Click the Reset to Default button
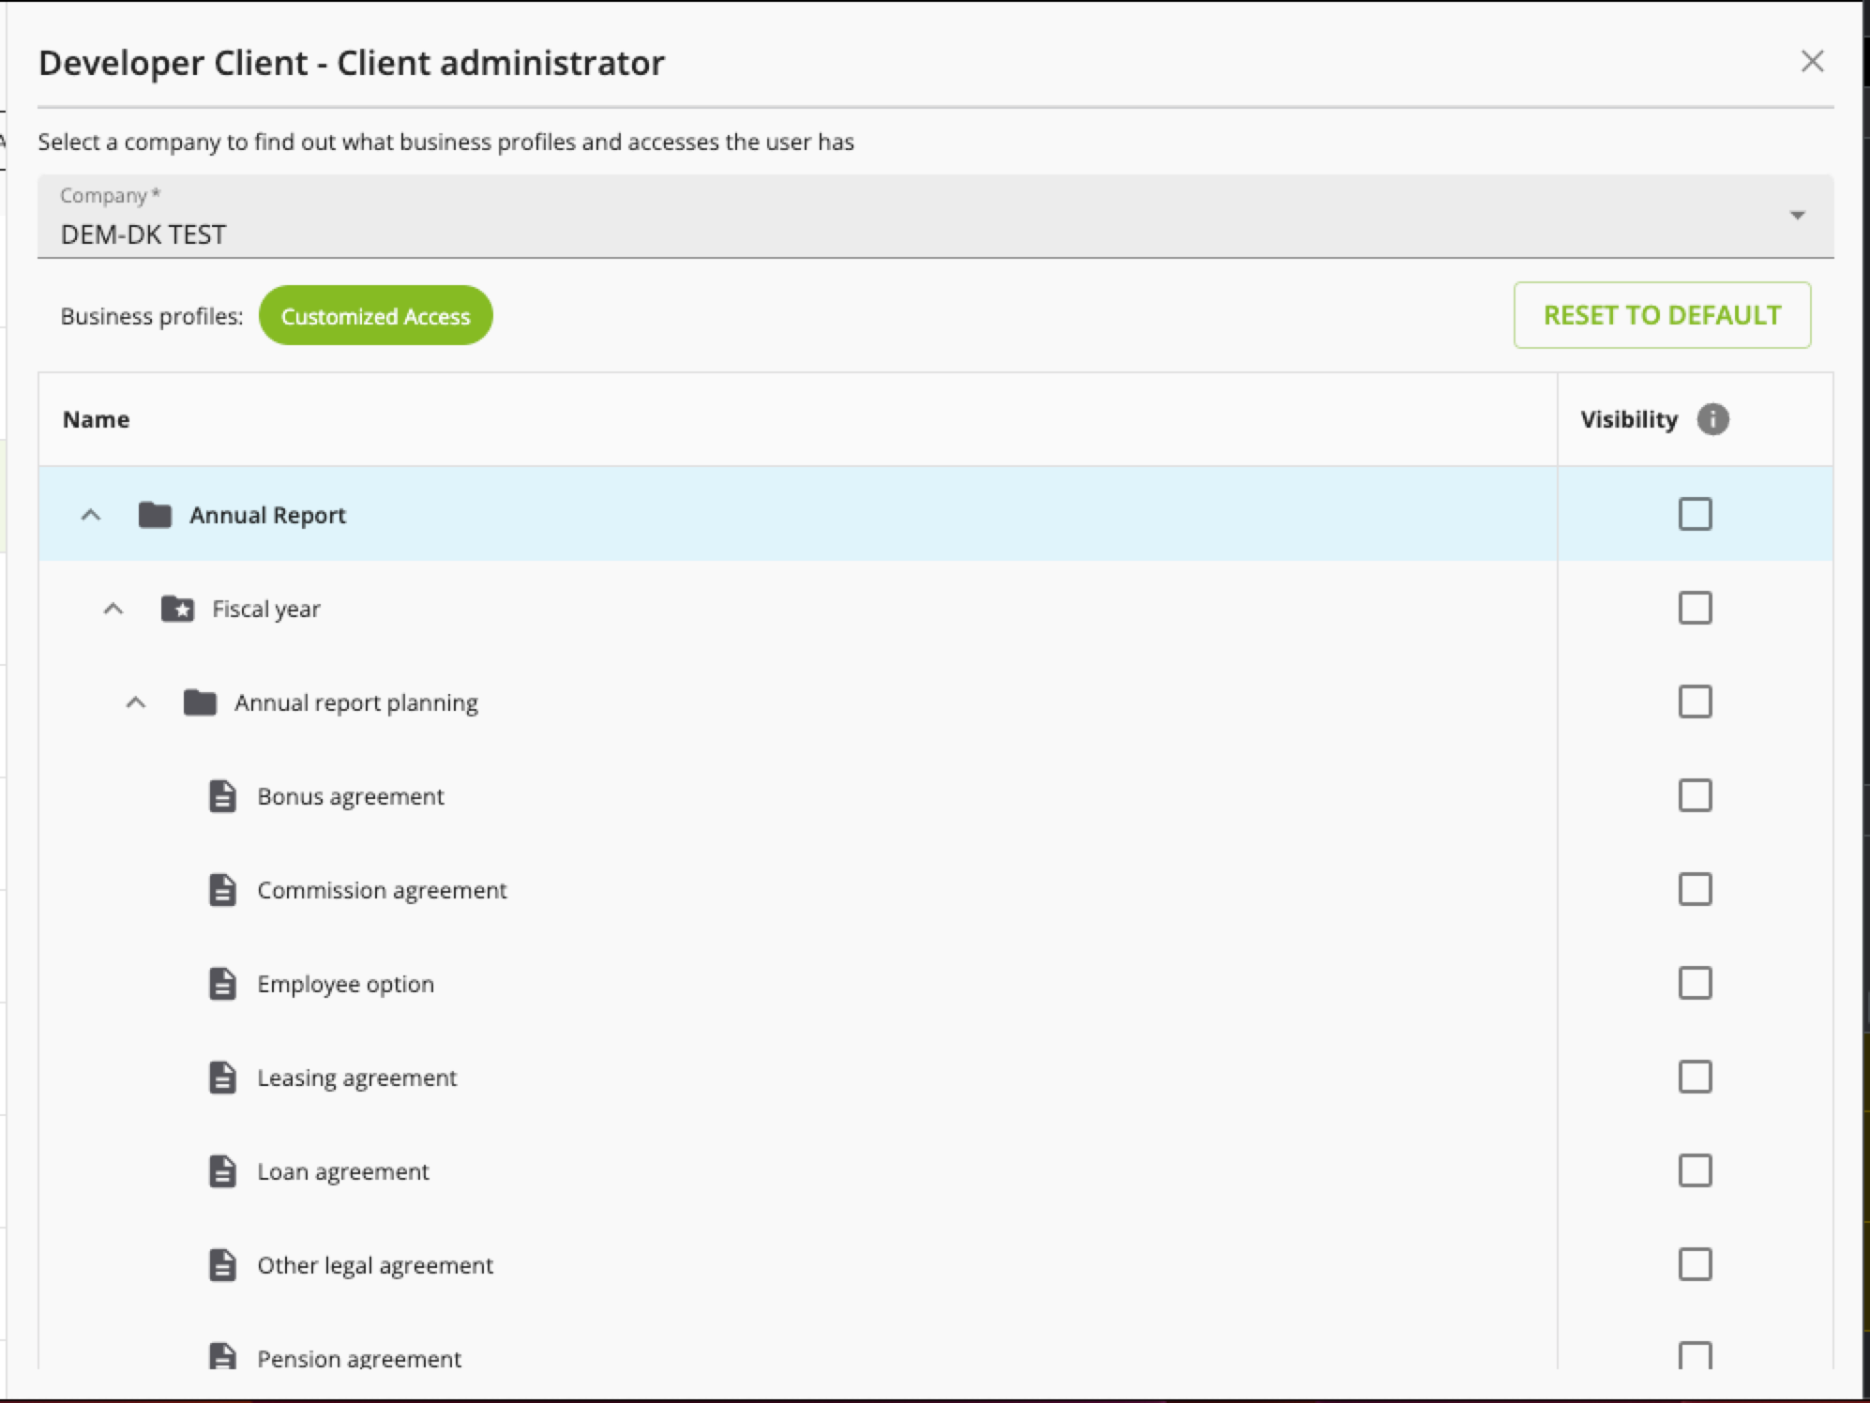1870x1403 pixels. (x=1662, y=315)
